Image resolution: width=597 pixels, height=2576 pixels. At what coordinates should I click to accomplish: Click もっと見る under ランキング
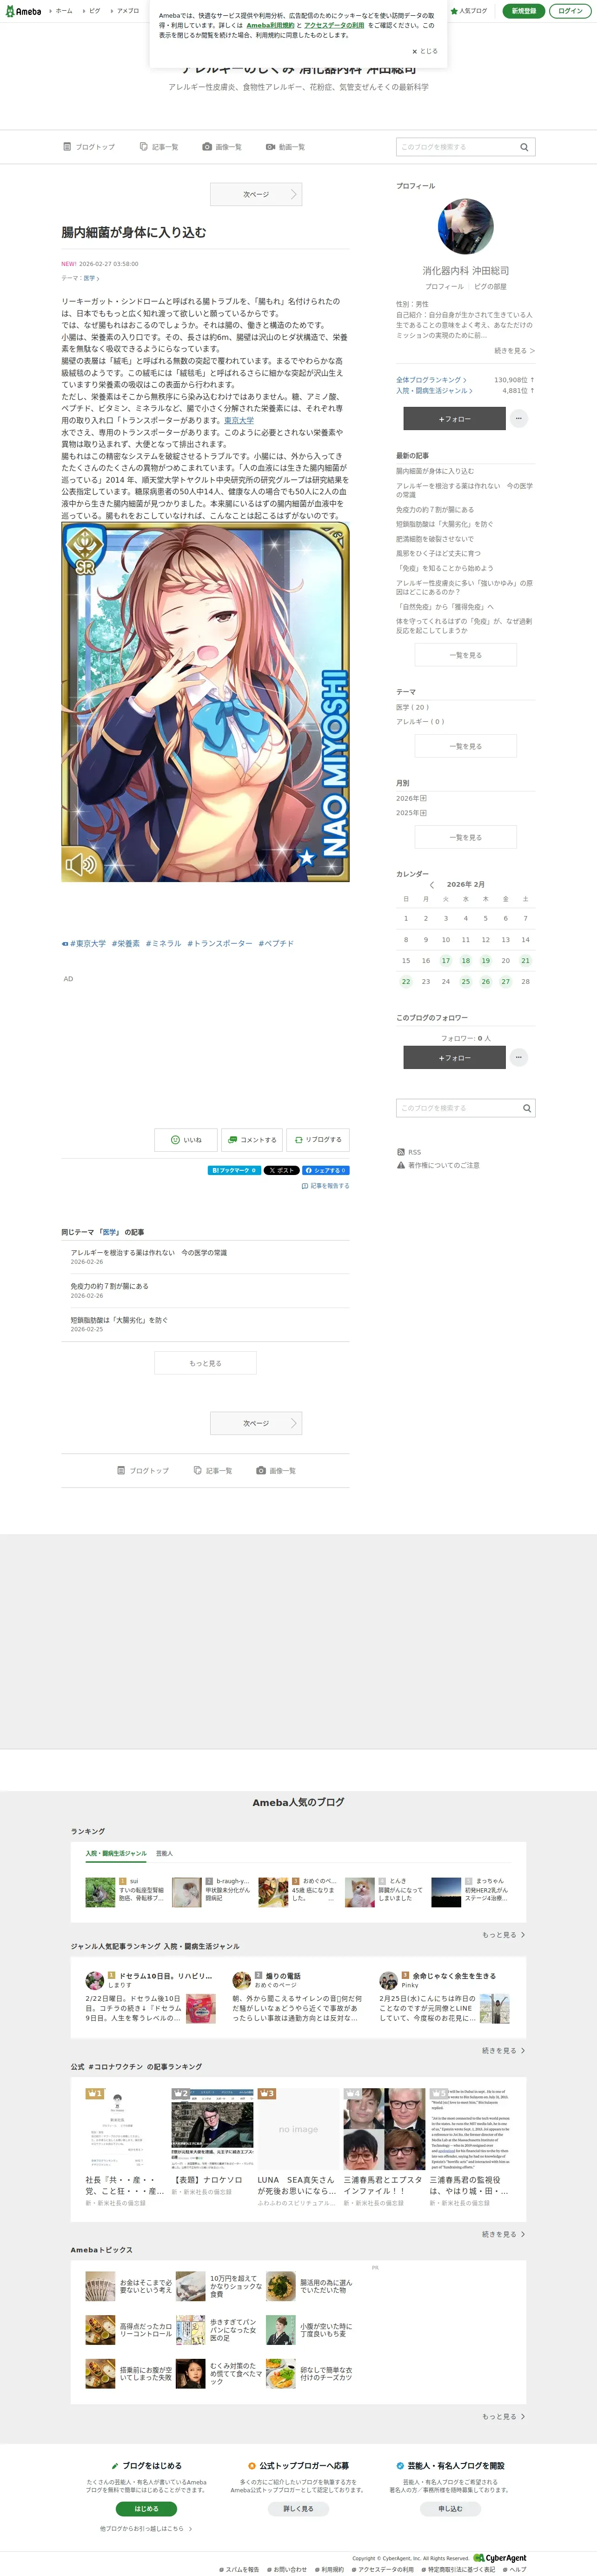coord(503,1935)
